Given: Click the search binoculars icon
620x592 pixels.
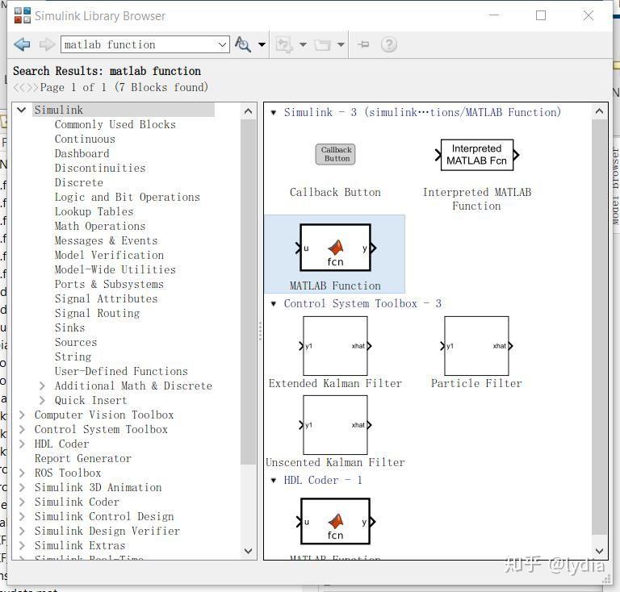Looking at the screenshot, I should point(243,44).
